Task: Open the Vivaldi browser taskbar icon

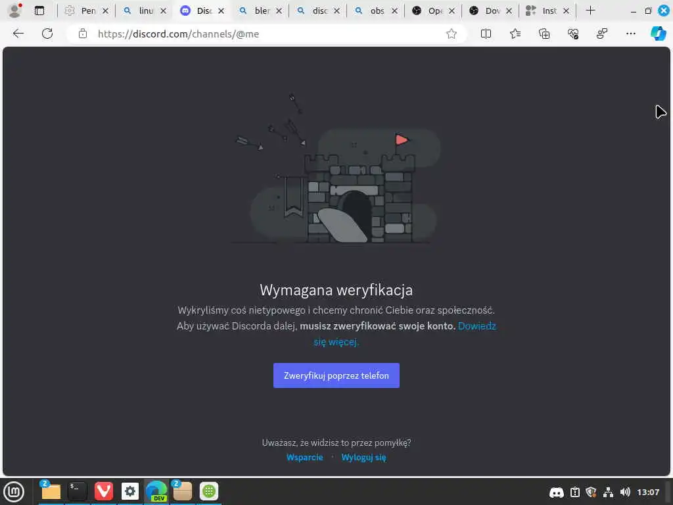Action: pyautogui.click(x=103, y=491)
